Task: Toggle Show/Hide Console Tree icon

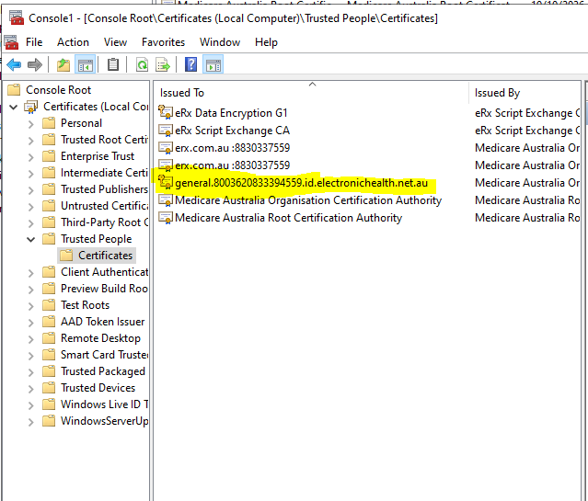Action: pos(86,65)
